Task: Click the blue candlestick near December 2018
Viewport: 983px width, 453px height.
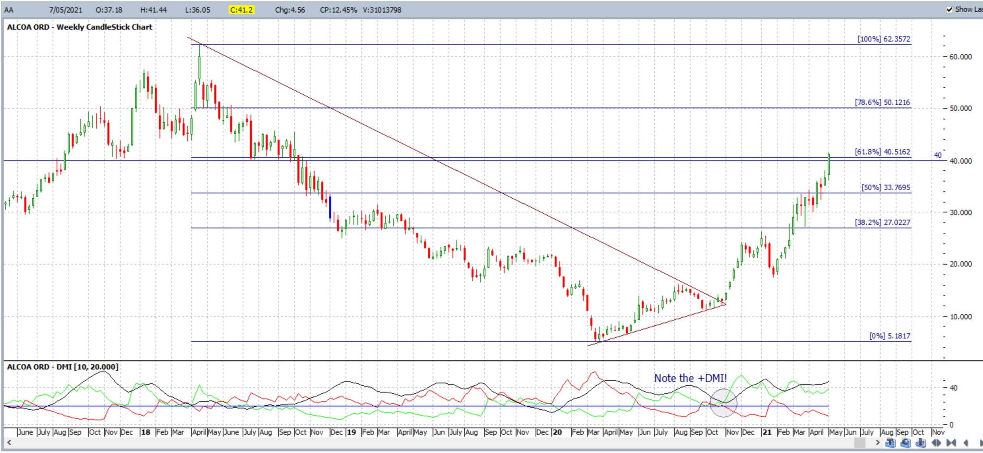Action: (x=330, y=208)
